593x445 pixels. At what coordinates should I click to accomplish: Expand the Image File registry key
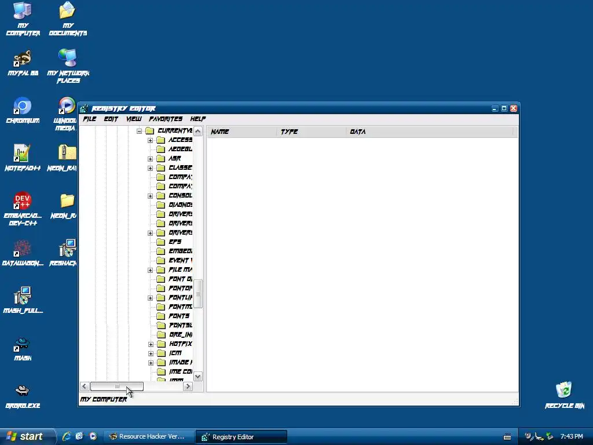tap(151, 363)
